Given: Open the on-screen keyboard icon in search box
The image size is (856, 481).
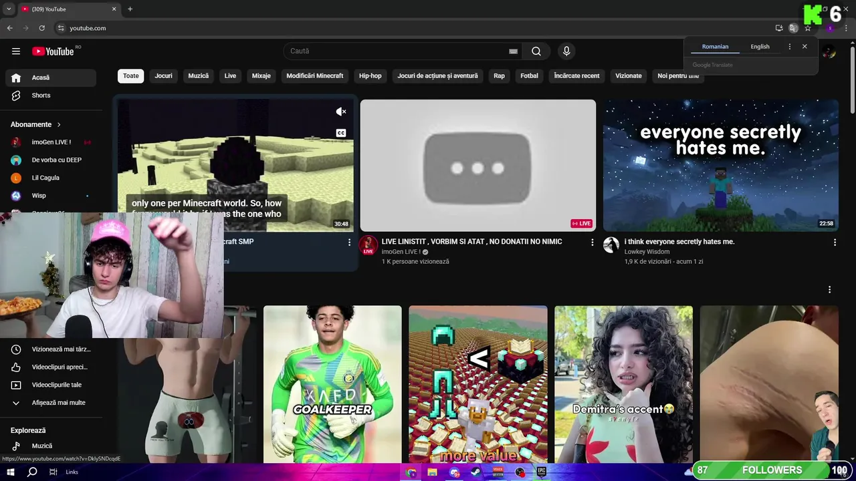Looking at the screenshot, I should pyautogui.click(x=513, y=51).
